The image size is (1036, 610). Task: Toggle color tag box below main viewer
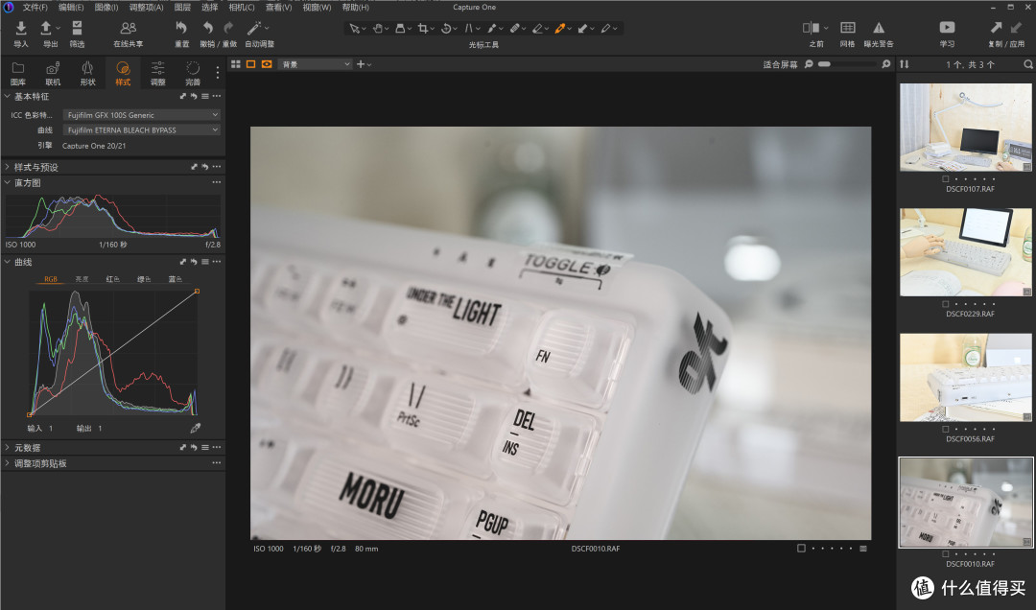pos(801,548)
